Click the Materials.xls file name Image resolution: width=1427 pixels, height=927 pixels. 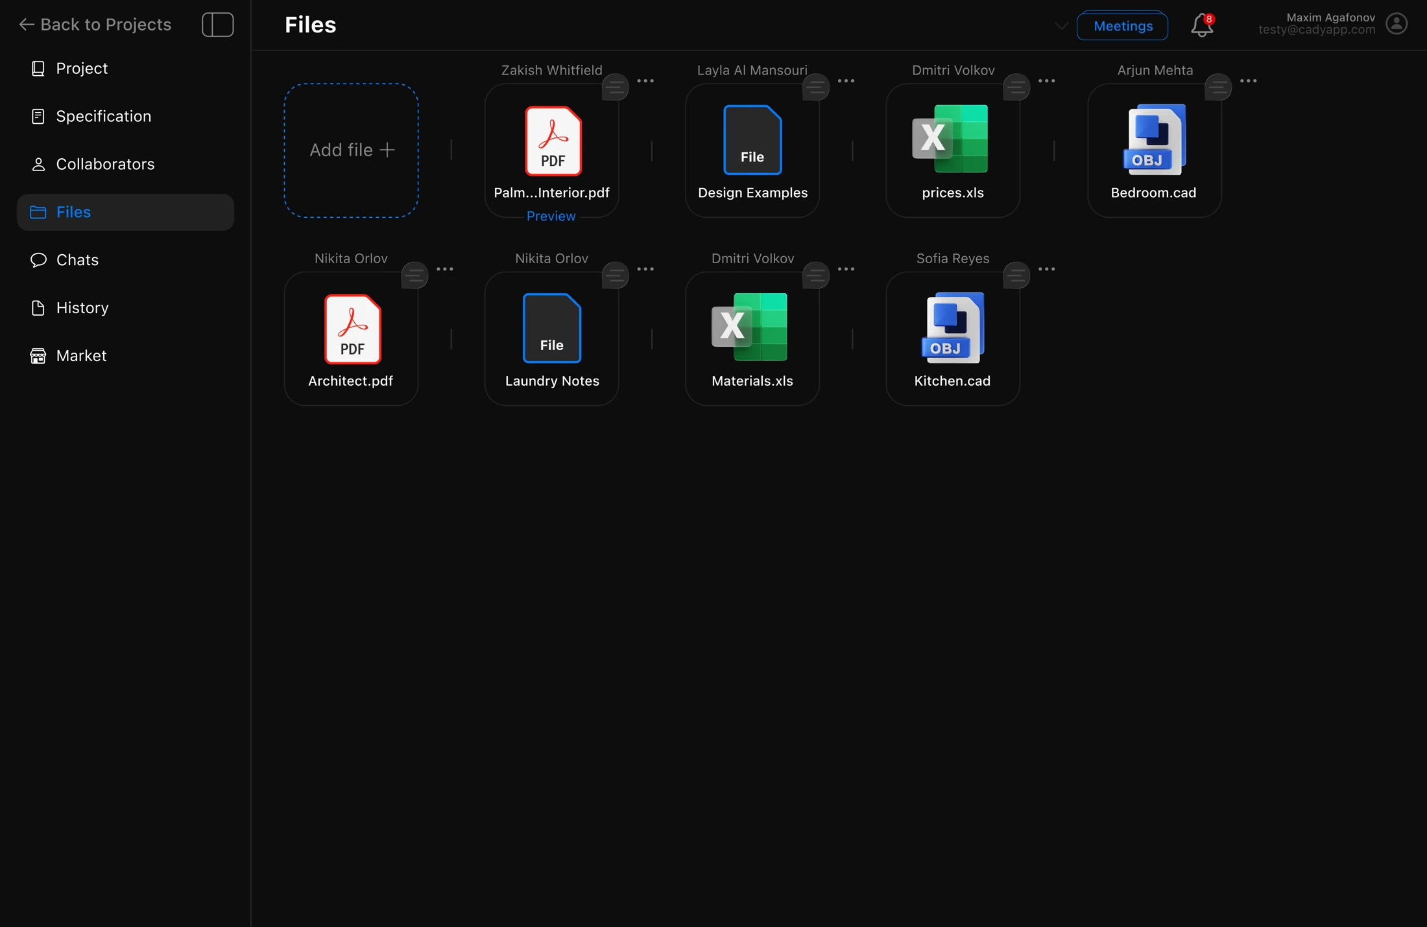pos(752,381)
